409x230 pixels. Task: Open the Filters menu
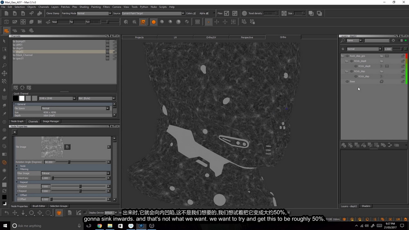[x=106, y=7]
